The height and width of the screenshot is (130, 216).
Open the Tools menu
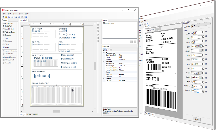click(x=21, y=14)
